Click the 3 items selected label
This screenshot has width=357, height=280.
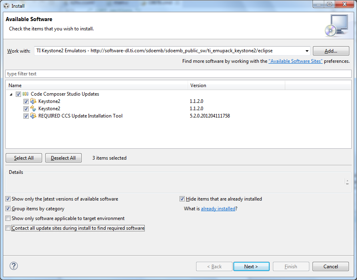click(x=109, y=158)
